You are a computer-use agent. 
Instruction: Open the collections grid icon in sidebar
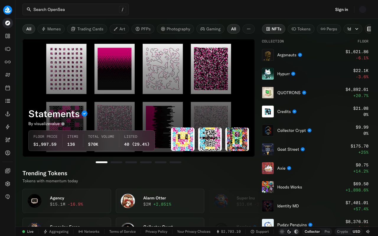[8, 36]
